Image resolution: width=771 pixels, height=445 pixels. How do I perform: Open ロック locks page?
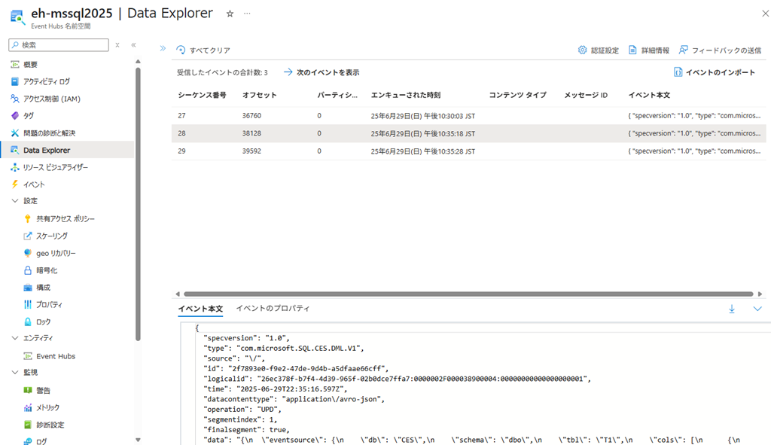tap(43, 322)
